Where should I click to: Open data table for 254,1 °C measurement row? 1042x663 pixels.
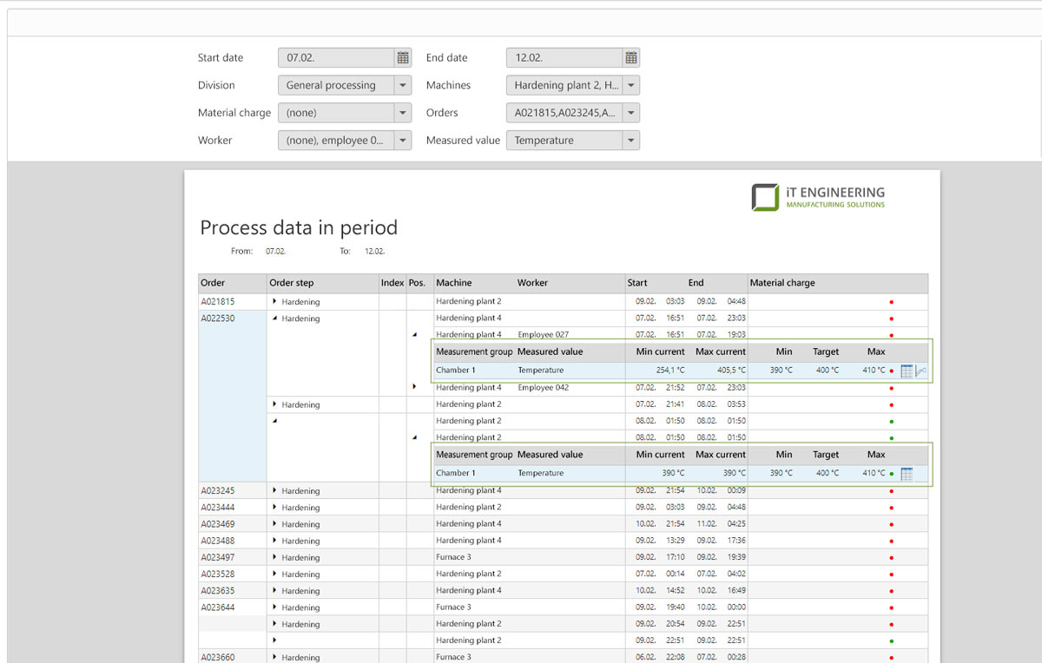pos(907,371)
